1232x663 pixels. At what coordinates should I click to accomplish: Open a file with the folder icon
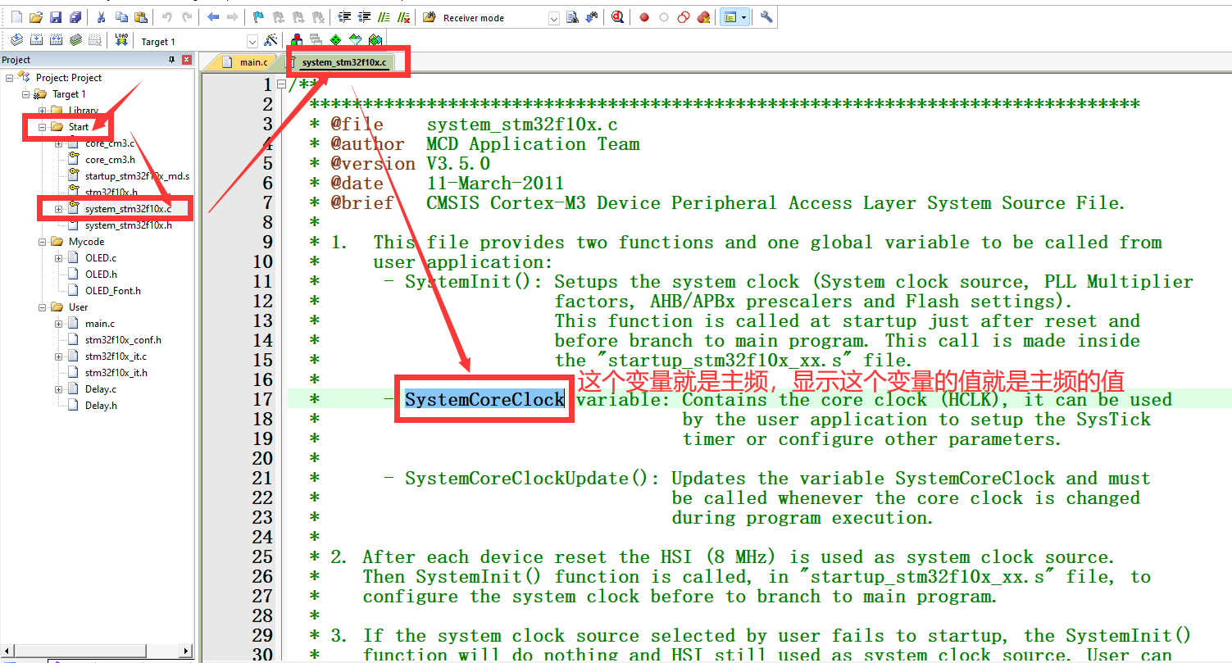point(35,17)
